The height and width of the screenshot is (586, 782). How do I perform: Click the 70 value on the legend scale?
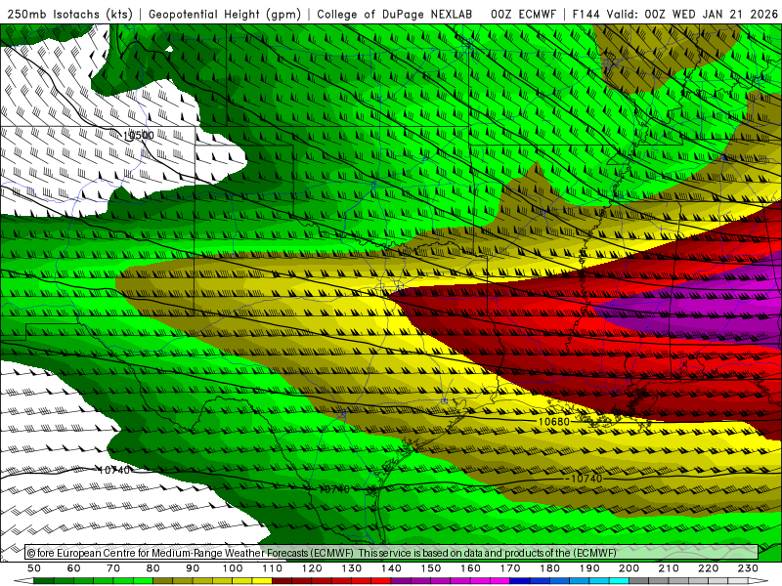pos(113,568)
